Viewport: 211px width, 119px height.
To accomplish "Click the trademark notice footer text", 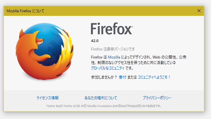I will 104,106.
